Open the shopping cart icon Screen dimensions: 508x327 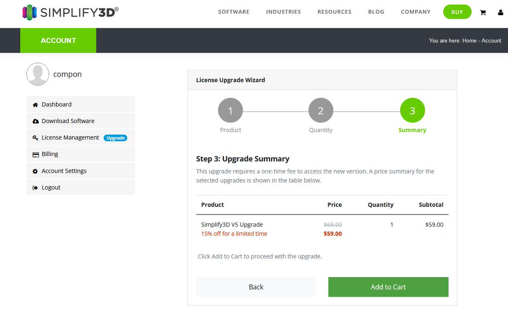coord(483,12)
